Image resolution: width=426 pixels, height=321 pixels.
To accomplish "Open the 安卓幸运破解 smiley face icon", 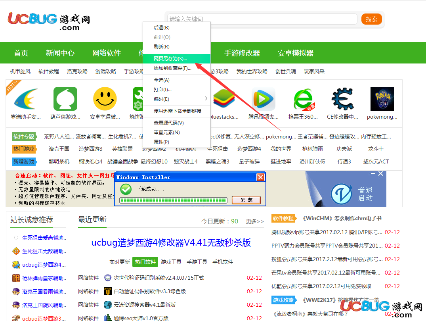I will click(x=105, y=99).
